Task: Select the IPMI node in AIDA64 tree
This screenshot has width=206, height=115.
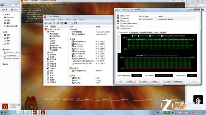Action: click(54, 41)
